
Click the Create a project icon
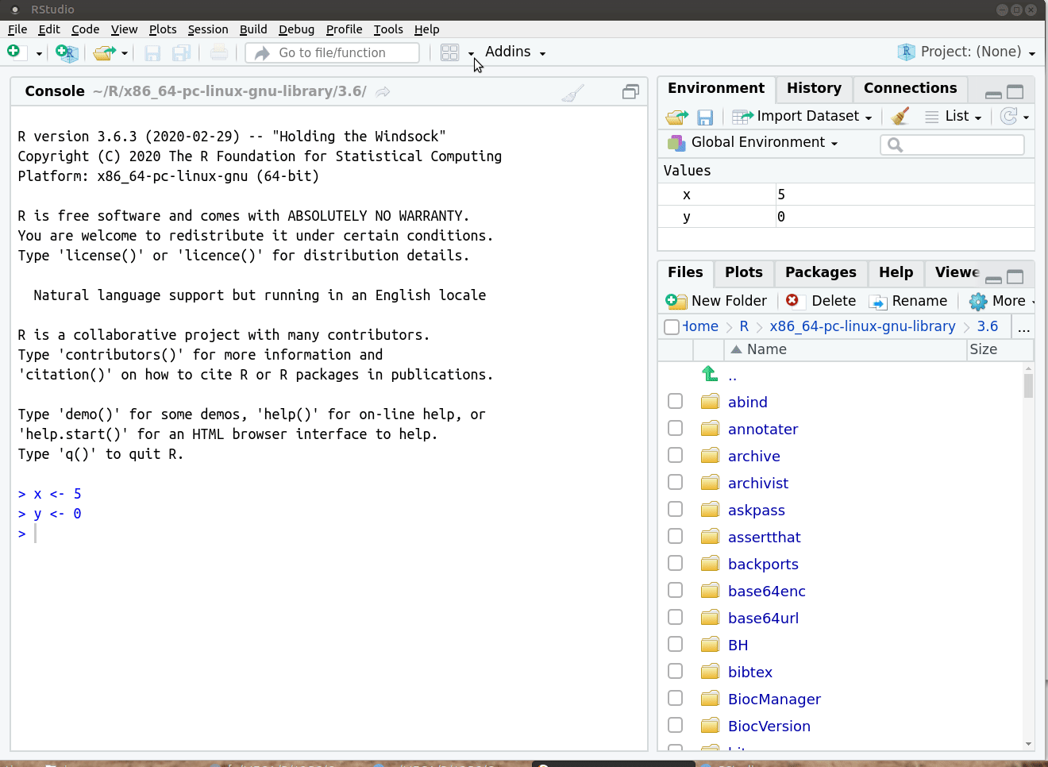click(x=67, y=53)
